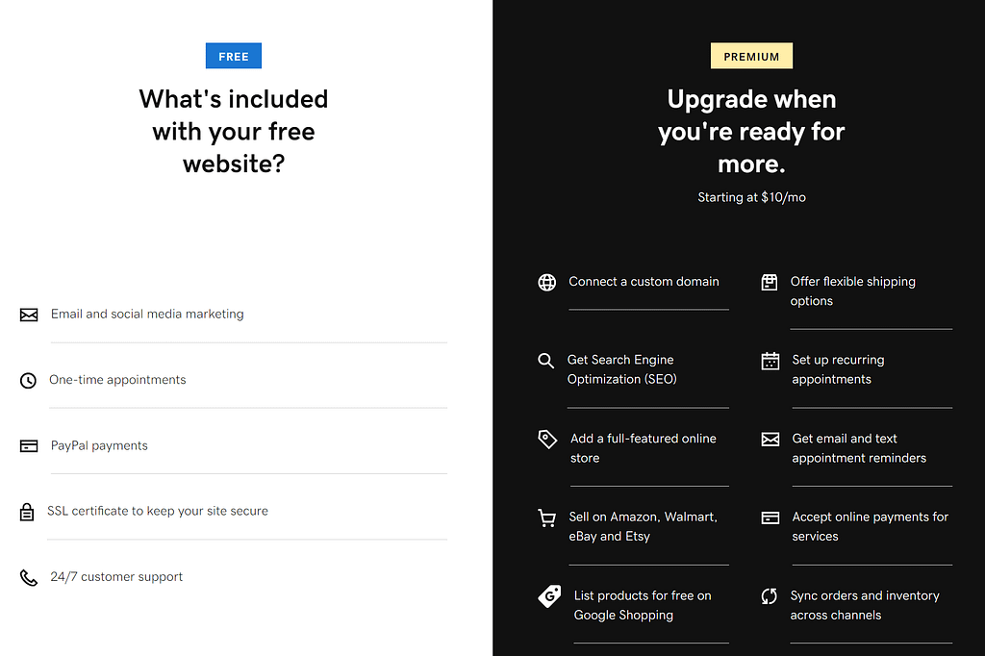Select the '24/7 customer support' text

(116, 577)
